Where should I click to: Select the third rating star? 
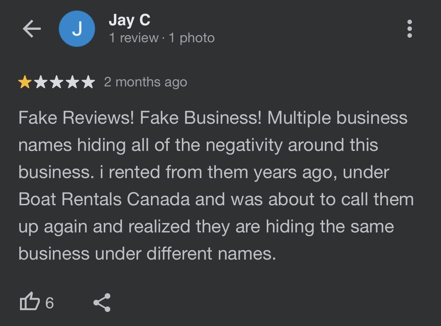[x=57, y=82]
